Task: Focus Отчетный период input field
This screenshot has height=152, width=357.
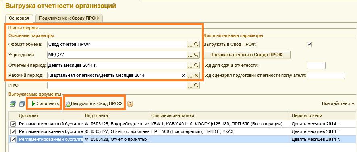Action: coord(117,65)
